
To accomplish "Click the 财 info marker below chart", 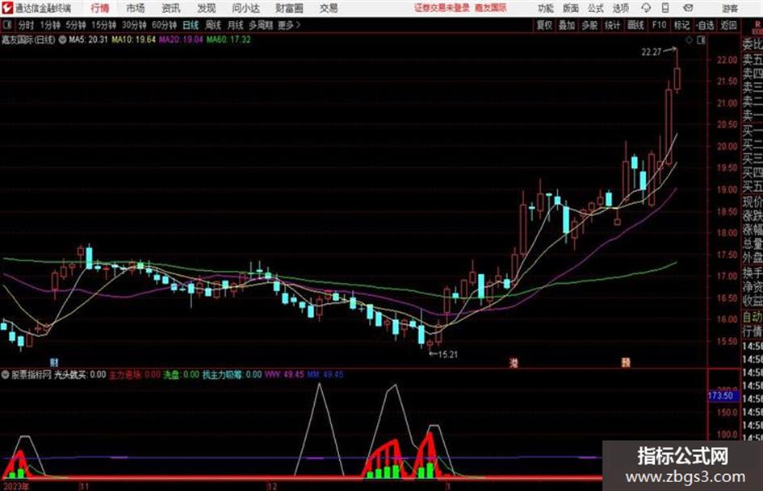I will click(x=54, y=363).
